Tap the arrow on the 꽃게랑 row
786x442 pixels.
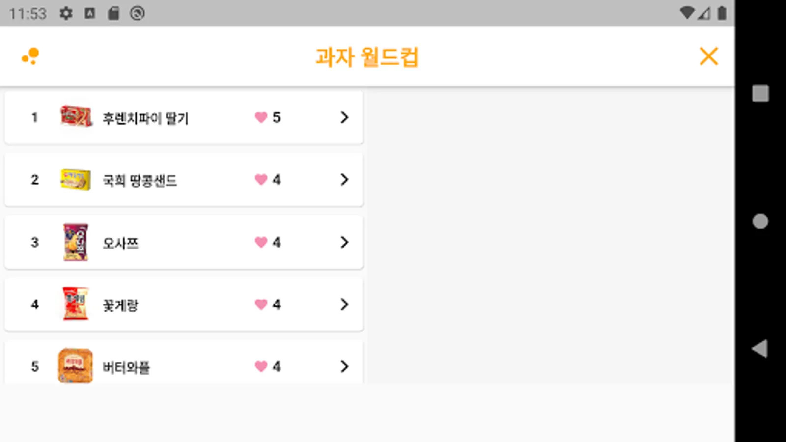click(344, 304)
